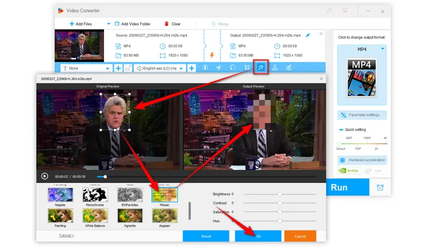Show video info with the info icon
426x247 pixels.
205,67
